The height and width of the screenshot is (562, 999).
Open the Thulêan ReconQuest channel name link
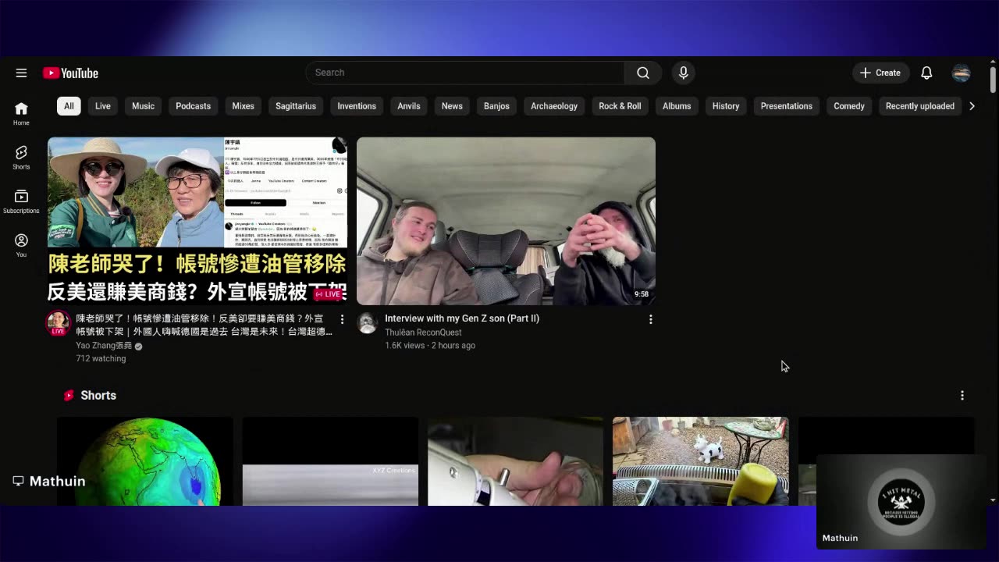423,333
